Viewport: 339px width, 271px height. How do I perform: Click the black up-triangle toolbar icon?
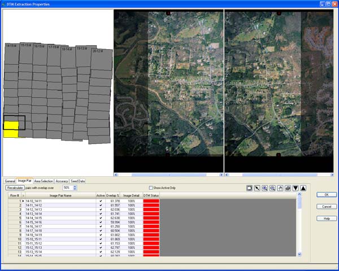[303, 187]
